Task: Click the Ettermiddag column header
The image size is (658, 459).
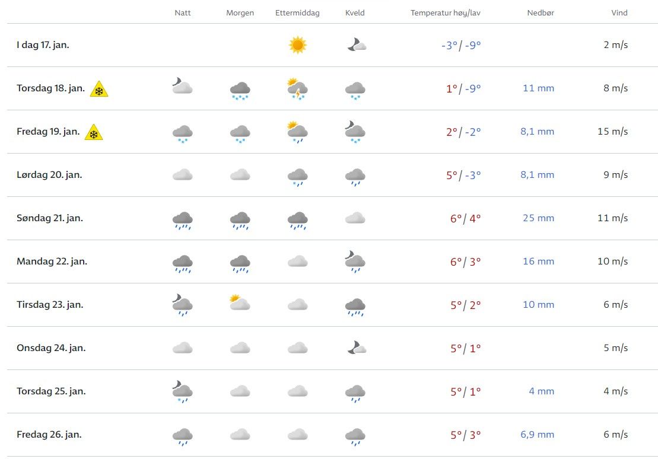Action: [x=297, y=13]
